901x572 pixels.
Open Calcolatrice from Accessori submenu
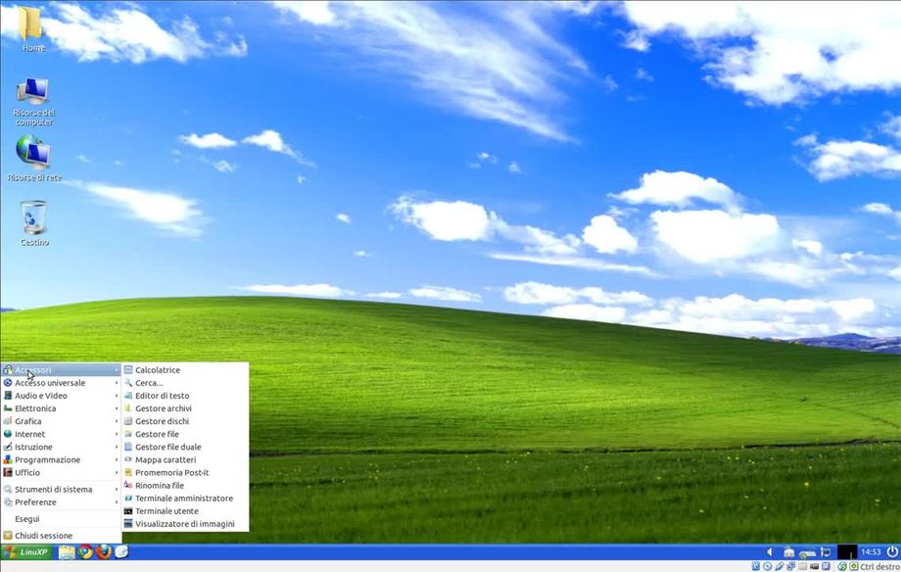point(185,369)
